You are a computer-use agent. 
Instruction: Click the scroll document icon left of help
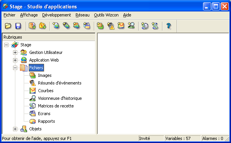coord(155,26)
